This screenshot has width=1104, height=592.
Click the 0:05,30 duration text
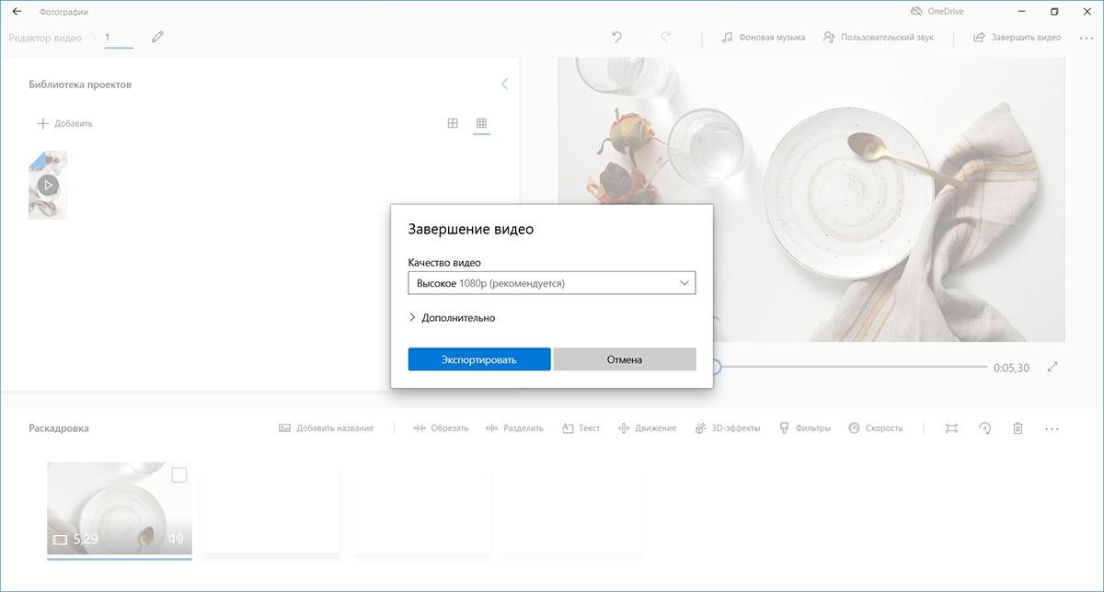click(1011, 368)
